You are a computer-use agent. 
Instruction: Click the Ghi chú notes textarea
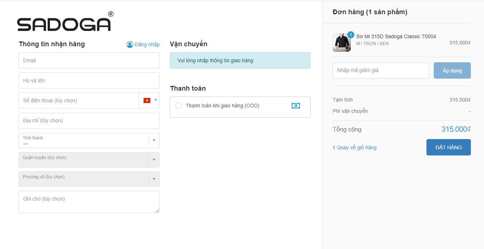pyautogui.click(x=89, y=202)
